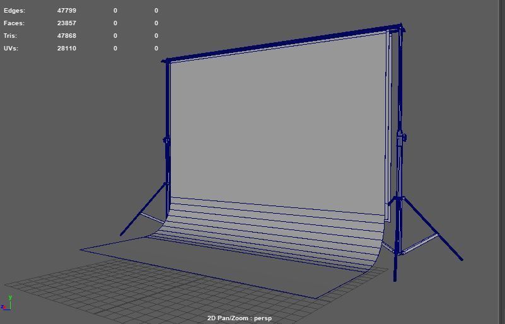Click the XYZ axis orientation indicator
Viewport: 505px width, 324px height.
pyautogui.click(x=7, y=303)
